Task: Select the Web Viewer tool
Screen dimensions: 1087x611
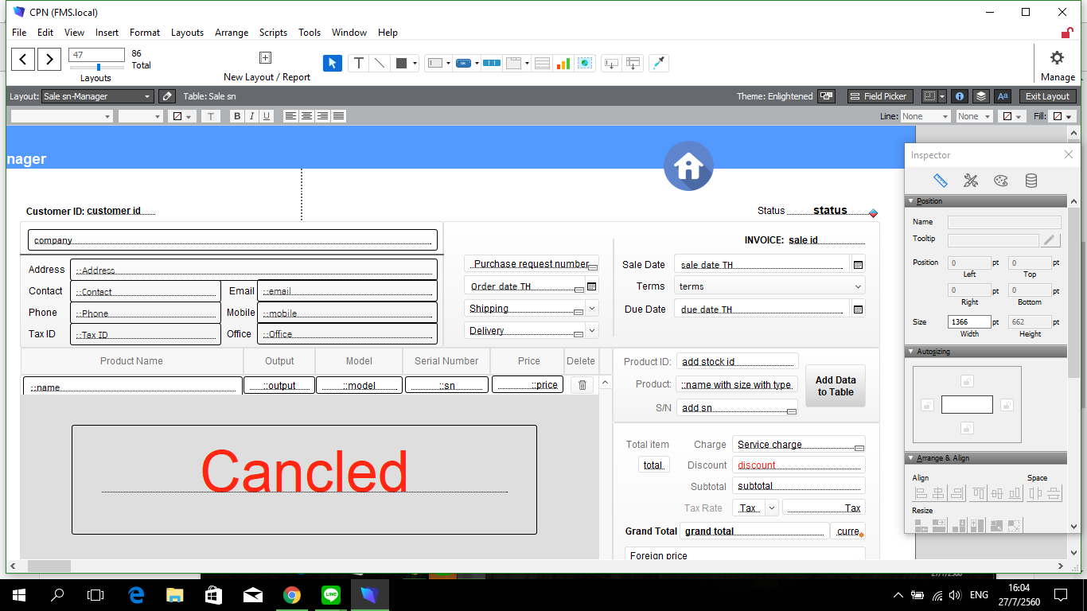Action: tap(586, 63)
